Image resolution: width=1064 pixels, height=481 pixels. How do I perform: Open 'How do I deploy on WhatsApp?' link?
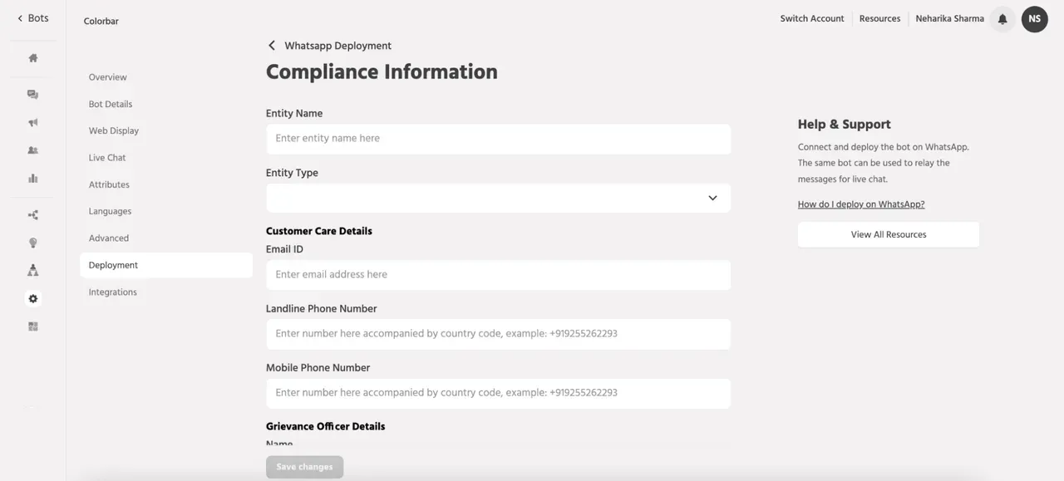point(861,204)
